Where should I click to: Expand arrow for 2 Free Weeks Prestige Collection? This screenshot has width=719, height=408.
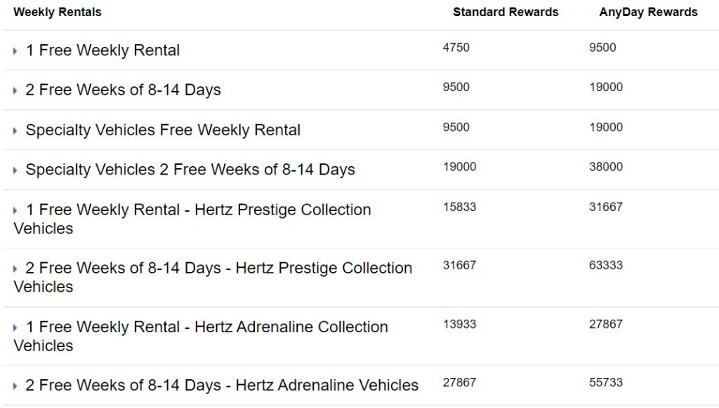[x=15, y=269]
